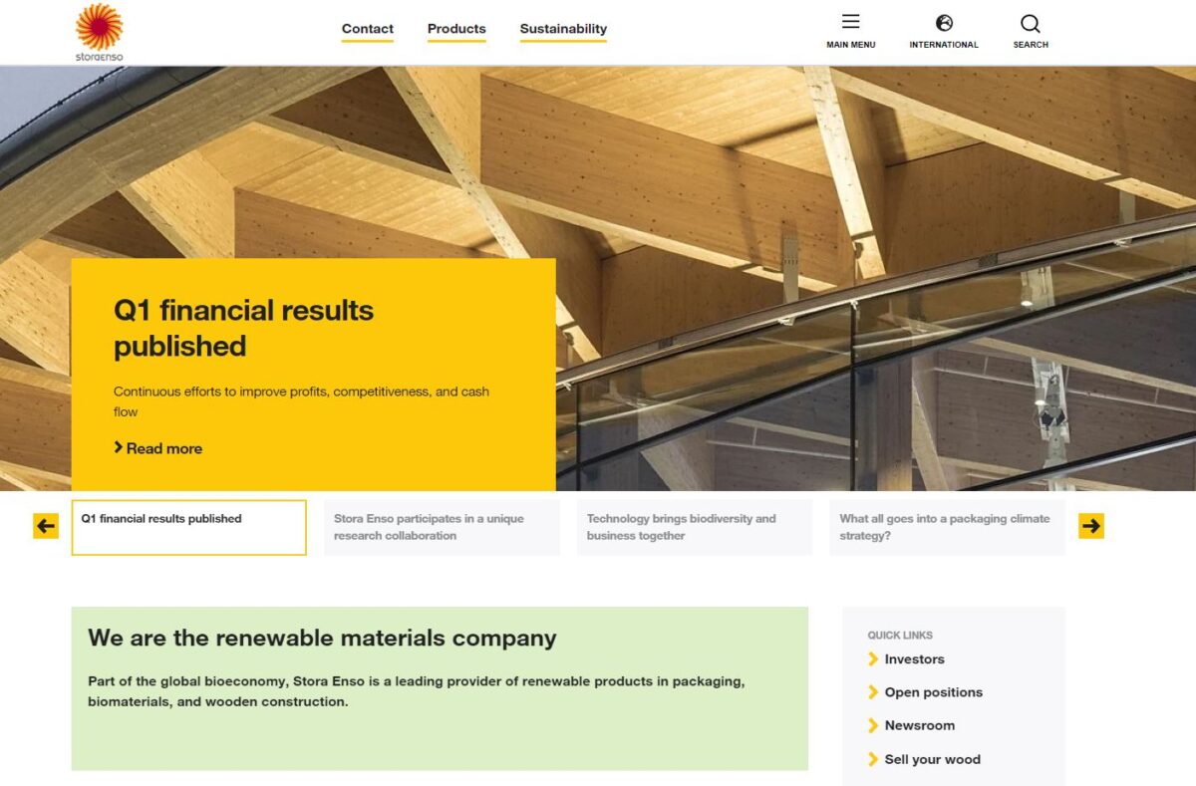The image size is (1196, 786).
Task: Advance carousel with right arrow button
Action: tap(1091, 526)
